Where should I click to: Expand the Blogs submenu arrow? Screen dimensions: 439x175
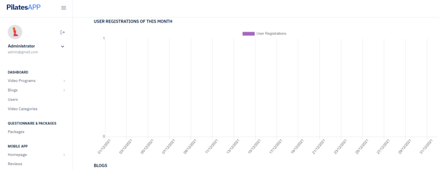pos(64,90)
